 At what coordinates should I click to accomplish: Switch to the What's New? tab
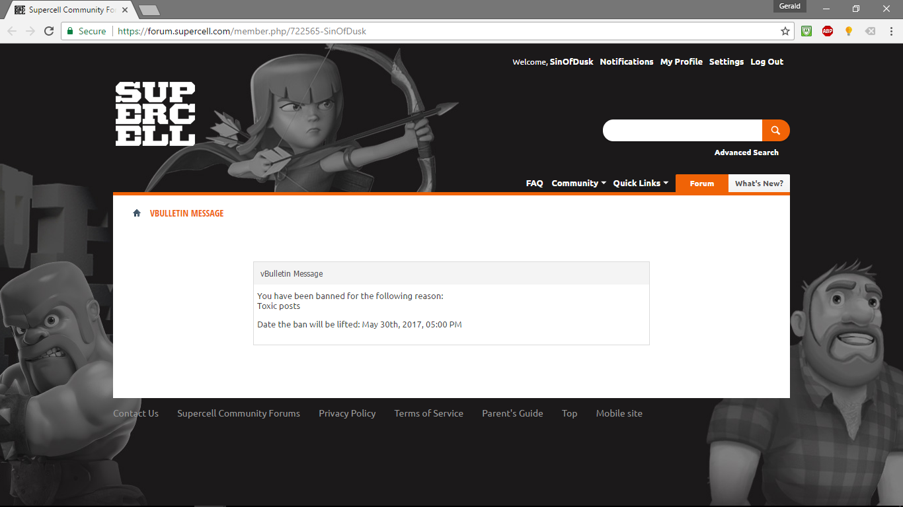[x=759, y=184]
